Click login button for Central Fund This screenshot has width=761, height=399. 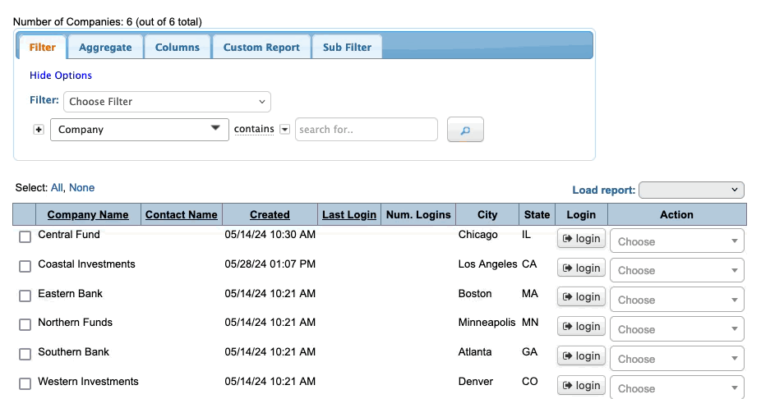581,239
